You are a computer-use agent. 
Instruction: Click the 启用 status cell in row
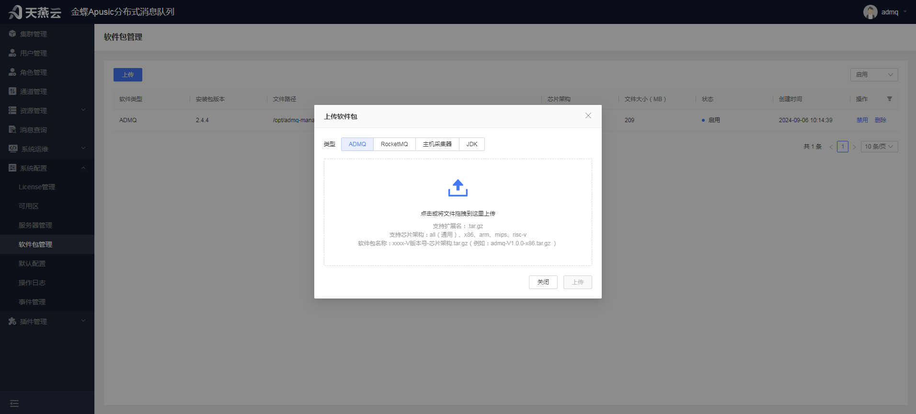711,120
